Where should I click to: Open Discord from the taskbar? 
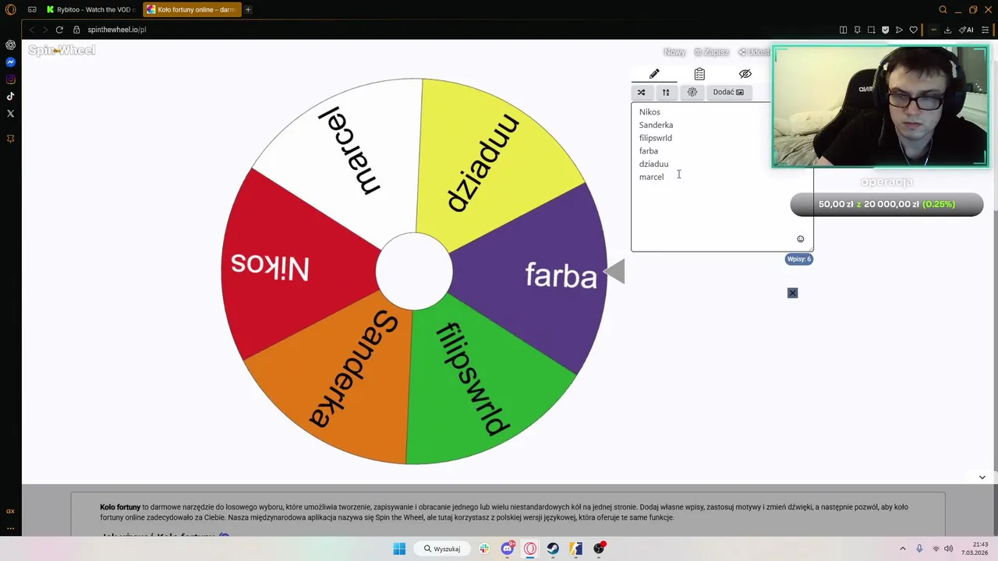(508, 549)
